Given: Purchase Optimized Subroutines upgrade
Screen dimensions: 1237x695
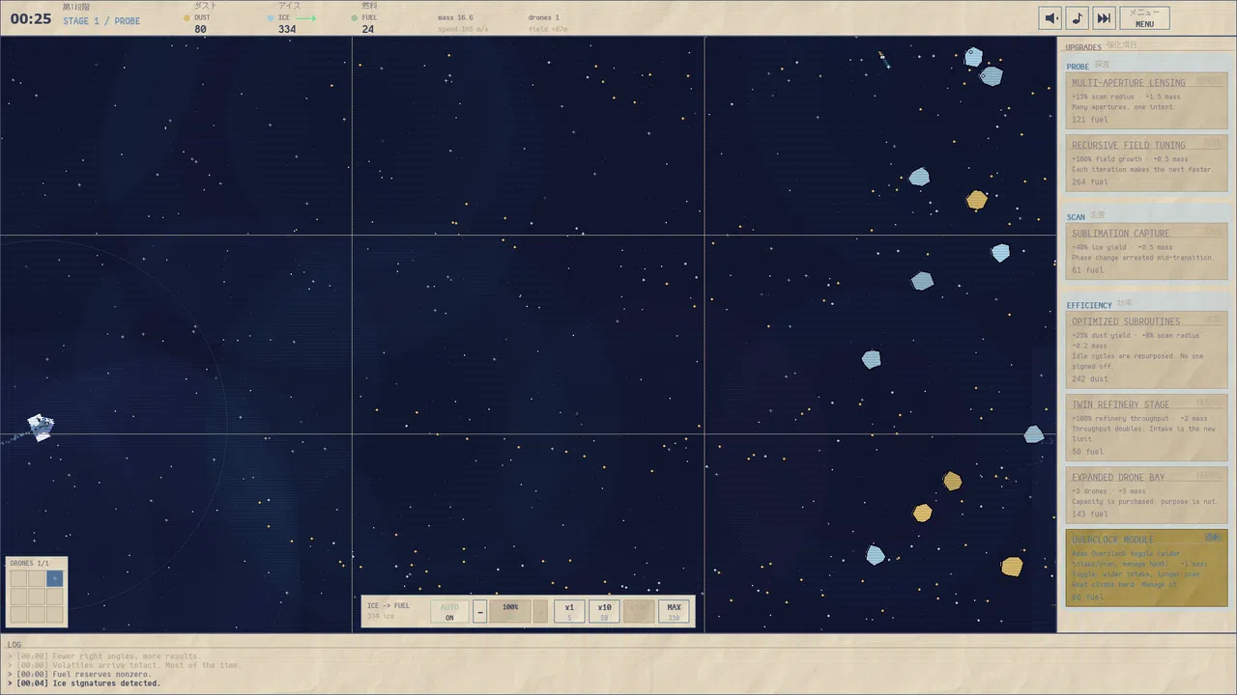Looking at the screenshot, I should tap(1146, 349).
